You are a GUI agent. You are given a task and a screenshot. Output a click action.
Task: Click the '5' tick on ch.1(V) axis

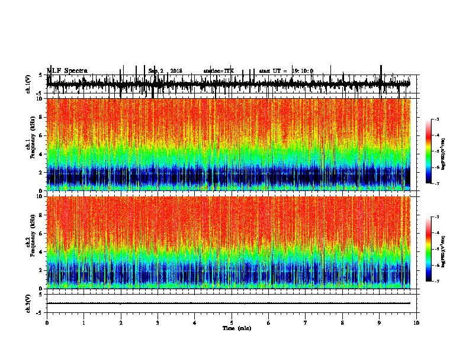[x=40, y=75]
